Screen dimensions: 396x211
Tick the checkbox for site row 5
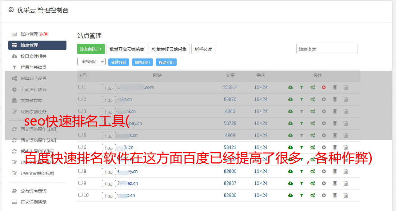pos(80,135)
